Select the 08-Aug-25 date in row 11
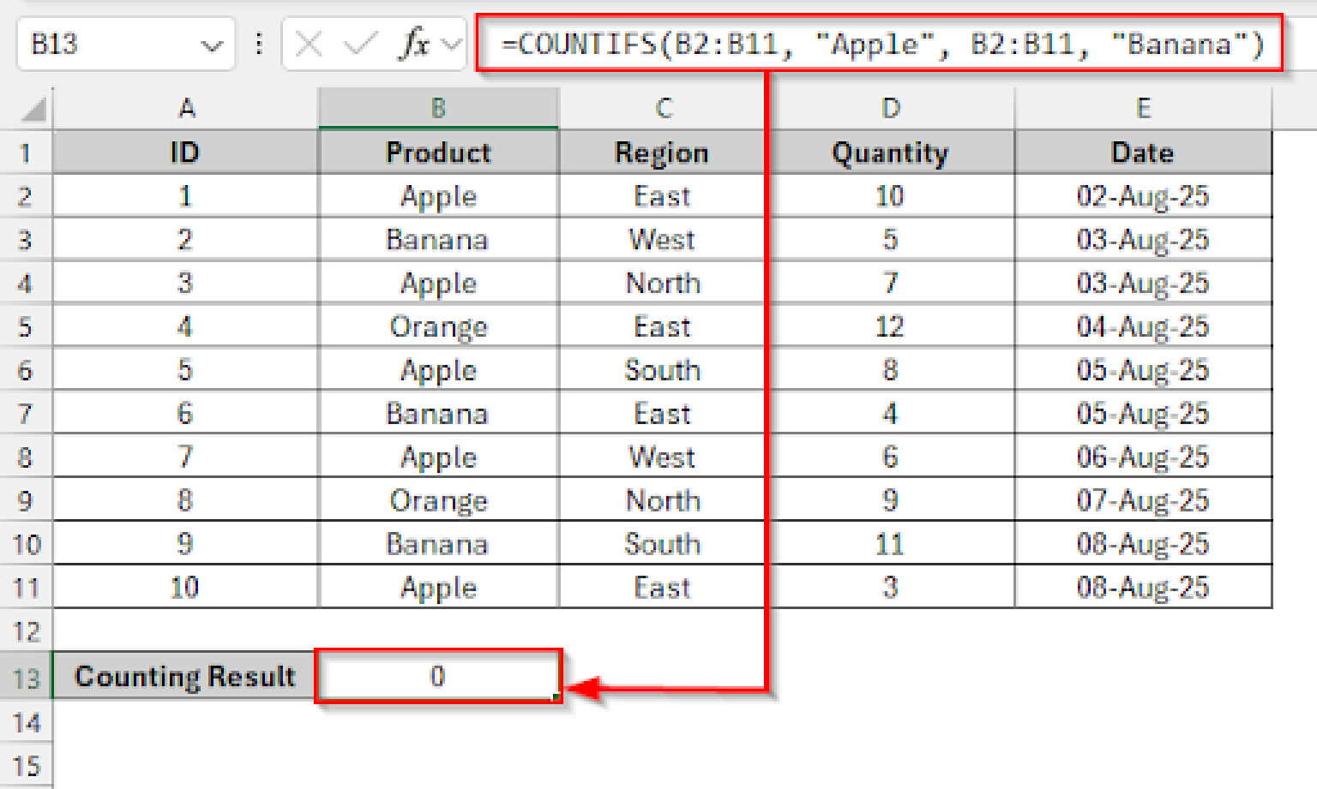Viewport: 1317px width, 789px height. tap(1143, 586)
